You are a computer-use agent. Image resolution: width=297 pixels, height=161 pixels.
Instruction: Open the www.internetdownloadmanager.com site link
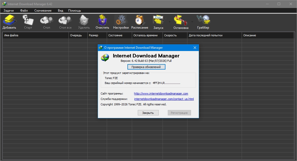pos(161,94)
